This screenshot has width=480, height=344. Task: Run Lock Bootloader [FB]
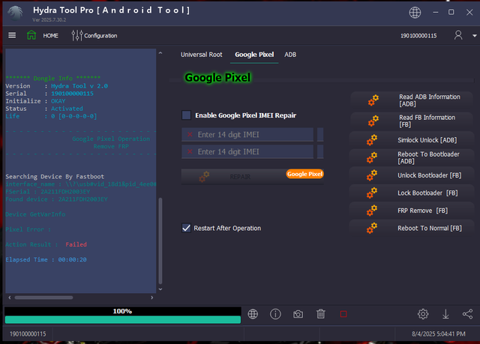(x=412, y=193)
